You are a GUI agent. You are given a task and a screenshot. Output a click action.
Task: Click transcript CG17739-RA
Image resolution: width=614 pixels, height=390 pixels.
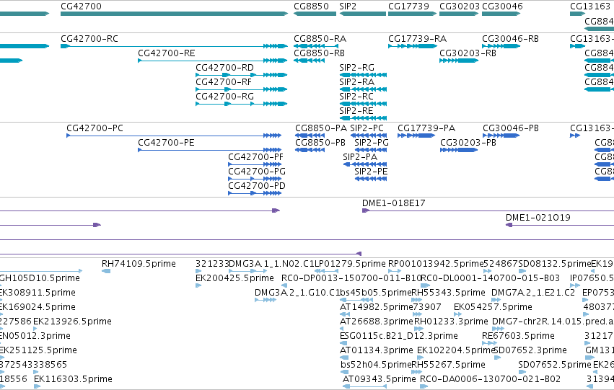pyautogui.click(x=413, y=46)
